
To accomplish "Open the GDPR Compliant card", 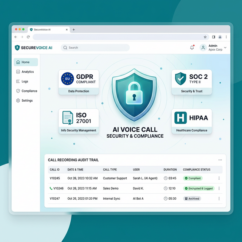I will 79,82.
